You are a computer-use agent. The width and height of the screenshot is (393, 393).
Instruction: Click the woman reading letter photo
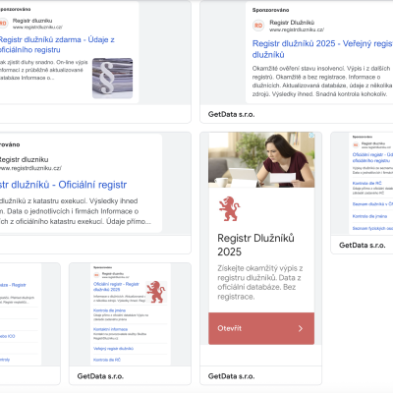pyautogui.click(x=261, y=160)
